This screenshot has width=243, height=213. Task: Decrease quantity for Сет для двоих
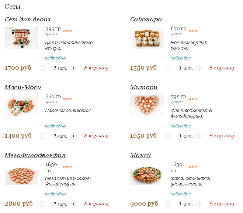point(42,68)
